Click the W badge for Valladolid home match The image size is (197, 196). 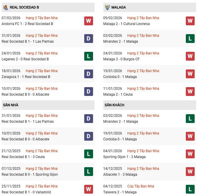(89, 189)
